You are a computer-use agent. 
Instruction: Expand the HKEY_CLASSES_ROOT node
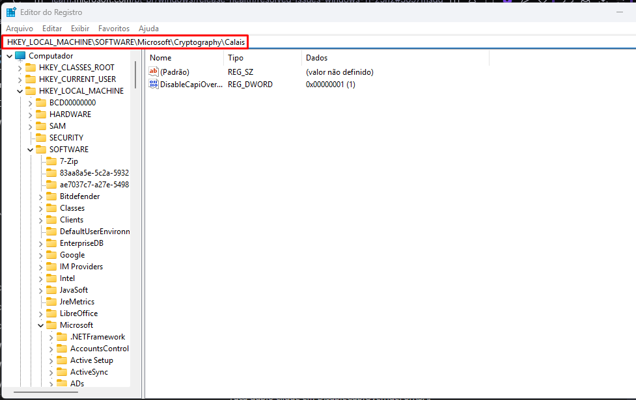click(20, 68)
